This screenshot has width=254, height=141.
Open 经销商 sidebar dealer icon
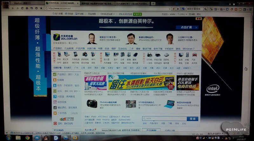click(55, 80)
